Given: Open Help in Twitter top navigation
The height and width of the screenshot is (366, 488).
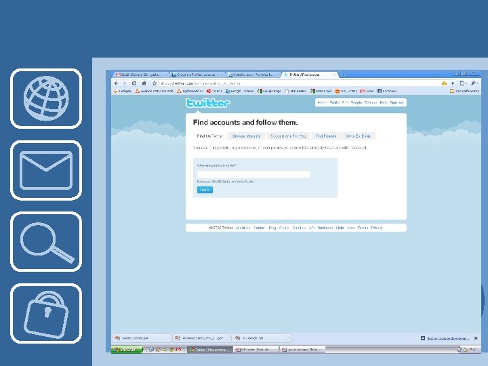Looking at the screenshot, I should (384, 102).
